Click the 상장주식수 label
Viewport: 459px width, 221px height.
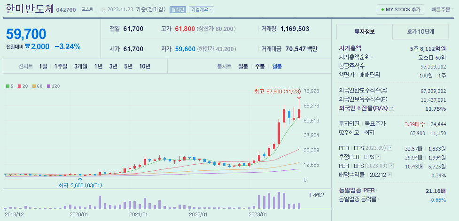[352, 66]
